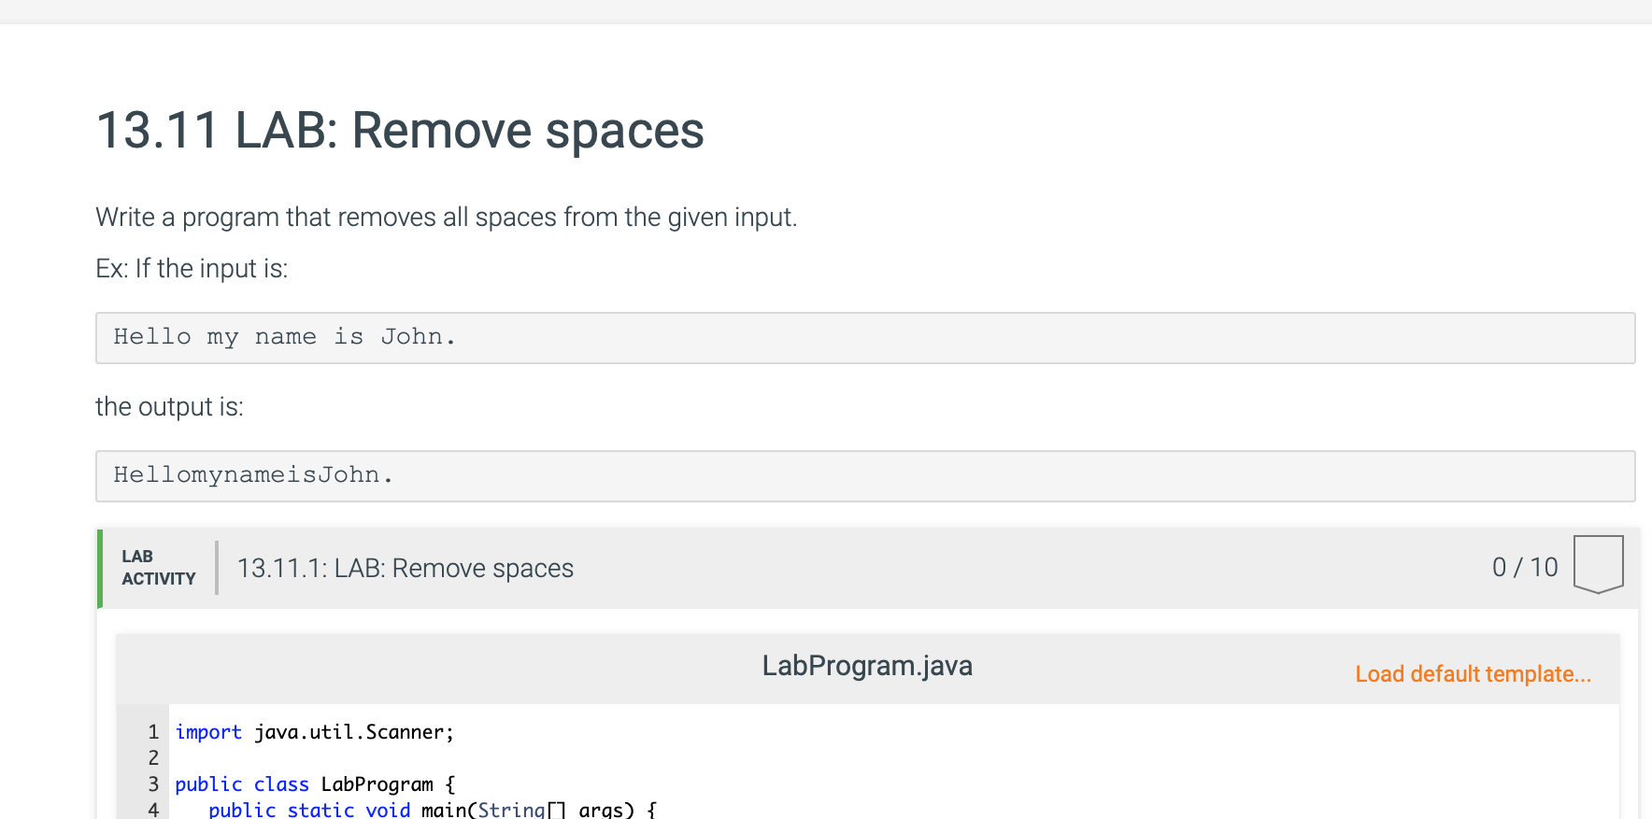The height and width of the screenshot is (819, 1652).
Task: Click line number 3 in editor gutter
Action: (x=153, y=784)
